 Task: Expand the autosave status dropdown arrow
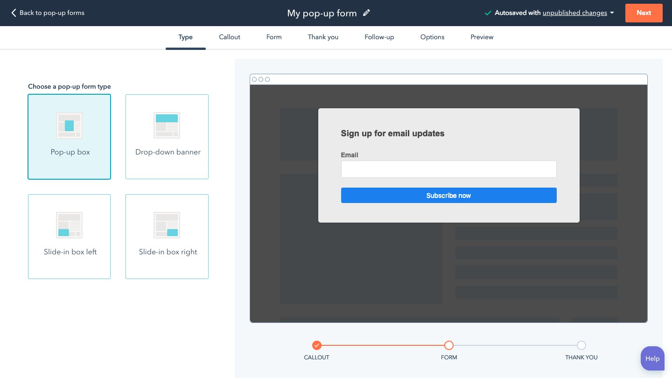click(x=612, y=13)
